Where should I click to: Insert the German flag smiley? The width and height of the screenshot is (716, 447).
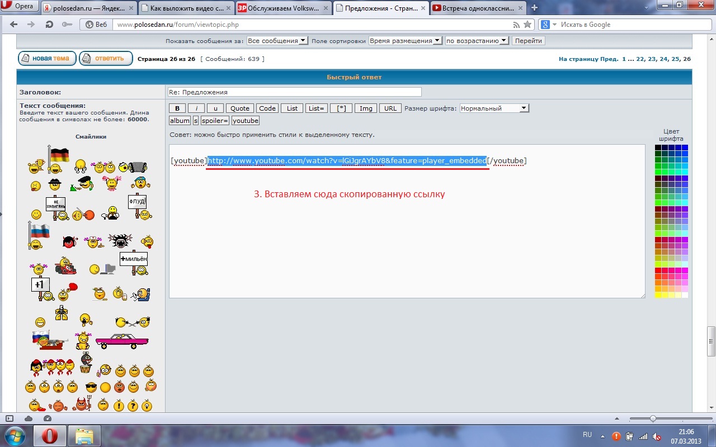(59, 155)
